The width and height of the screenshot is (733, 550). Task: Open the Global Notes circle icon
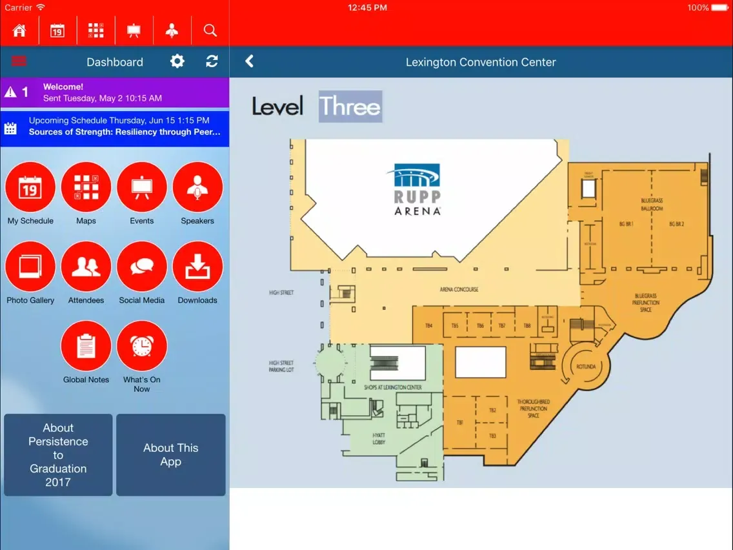[x=86, y=345]
